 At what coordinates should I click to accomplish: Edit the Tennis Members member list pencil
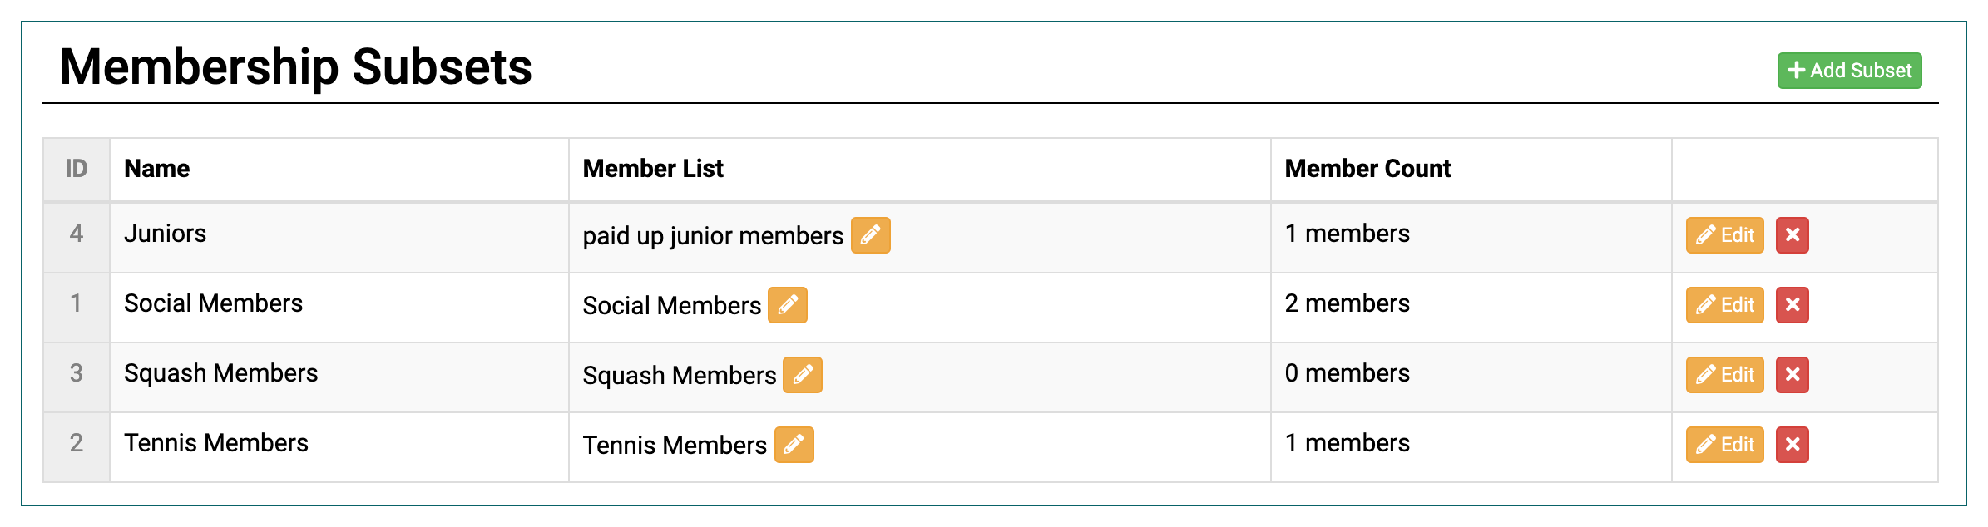point(794,445)
